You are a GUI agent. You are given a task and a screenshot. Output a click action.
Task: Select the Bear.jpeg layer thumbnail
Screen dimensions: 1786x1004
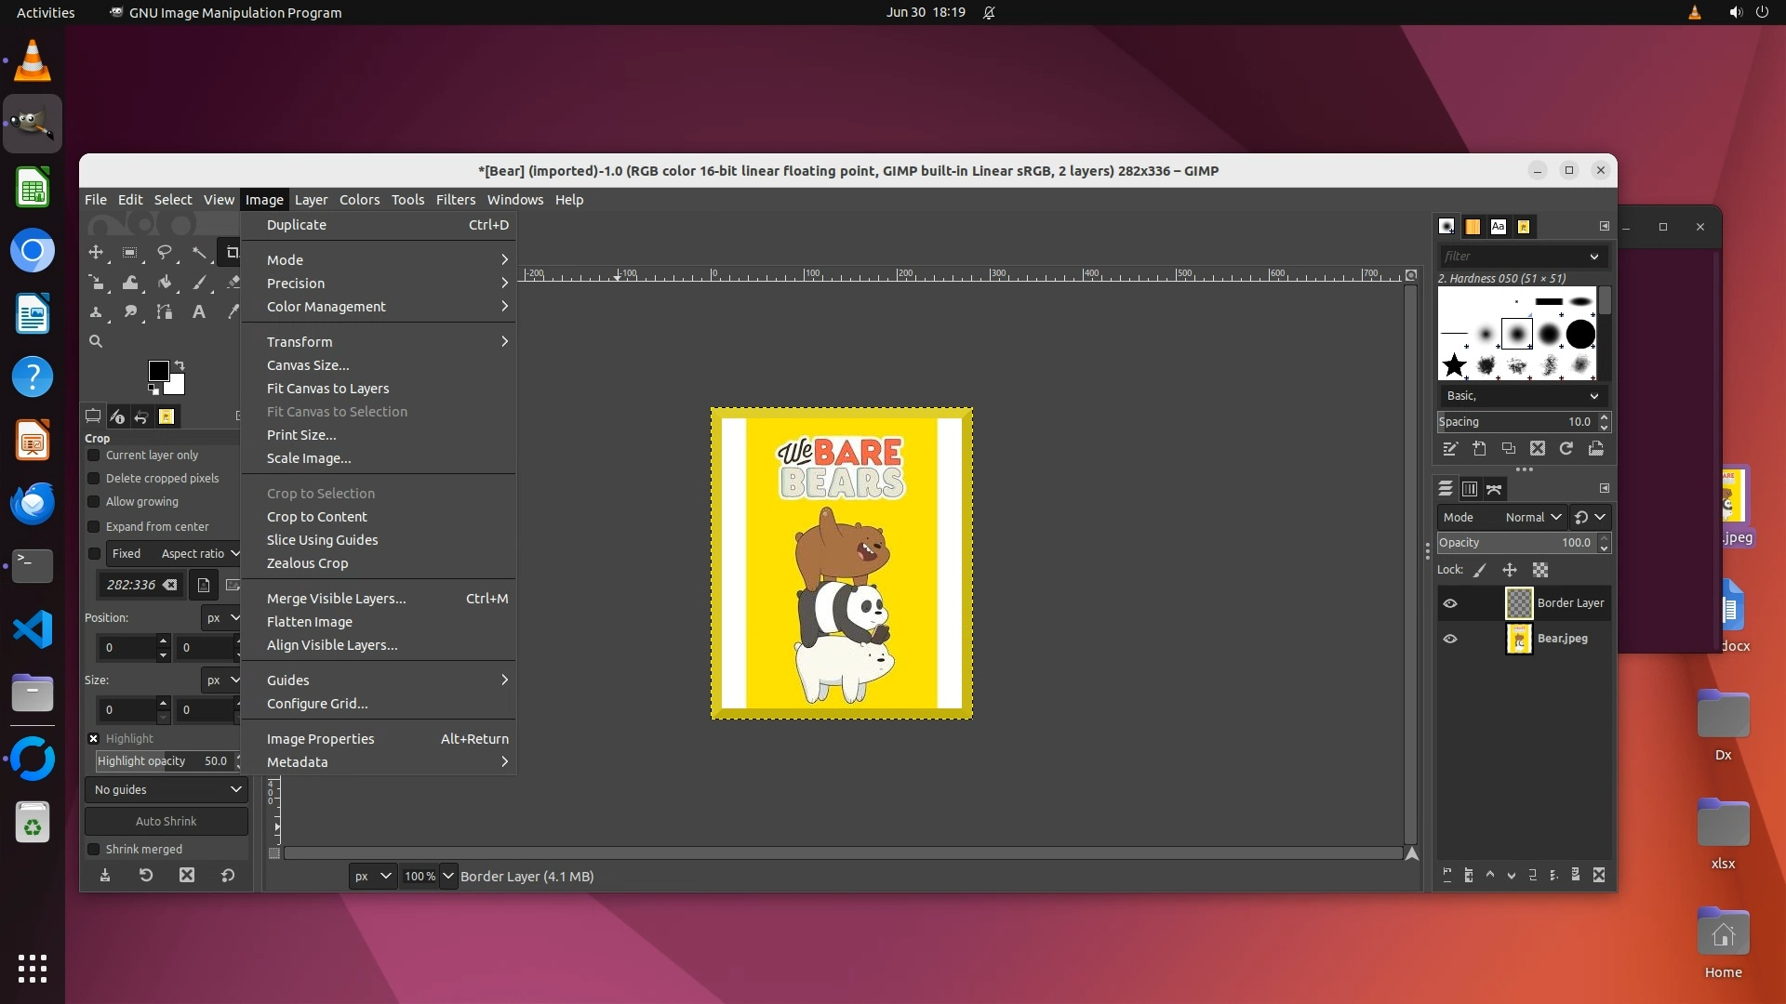[x=1519, y=640]
